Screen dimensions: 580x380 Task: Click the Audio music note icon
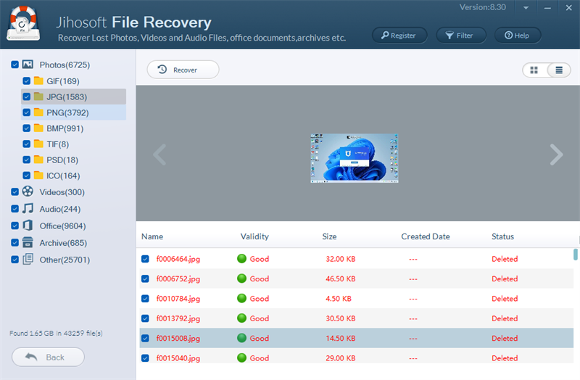click(28, 208)
